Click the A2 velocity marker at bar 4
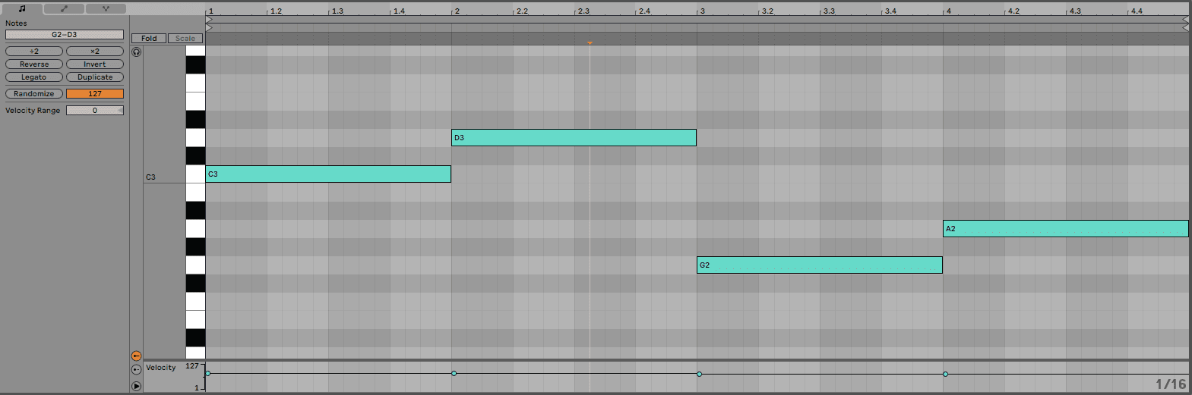The width and height of the screenshot is (1192, 395). coord(946,374)
